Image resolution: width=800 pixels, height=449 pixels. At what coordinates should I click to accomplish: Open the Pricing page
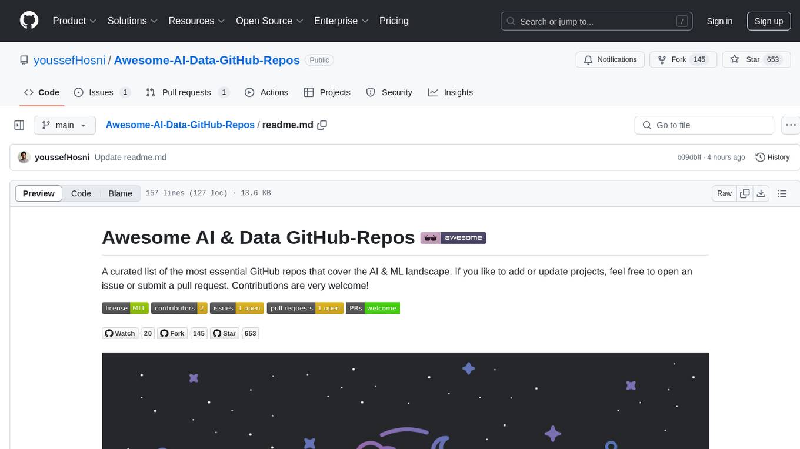coord(394,21)
